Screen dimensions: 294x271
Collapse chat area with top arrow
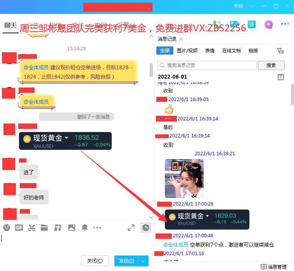coord(151,36)
